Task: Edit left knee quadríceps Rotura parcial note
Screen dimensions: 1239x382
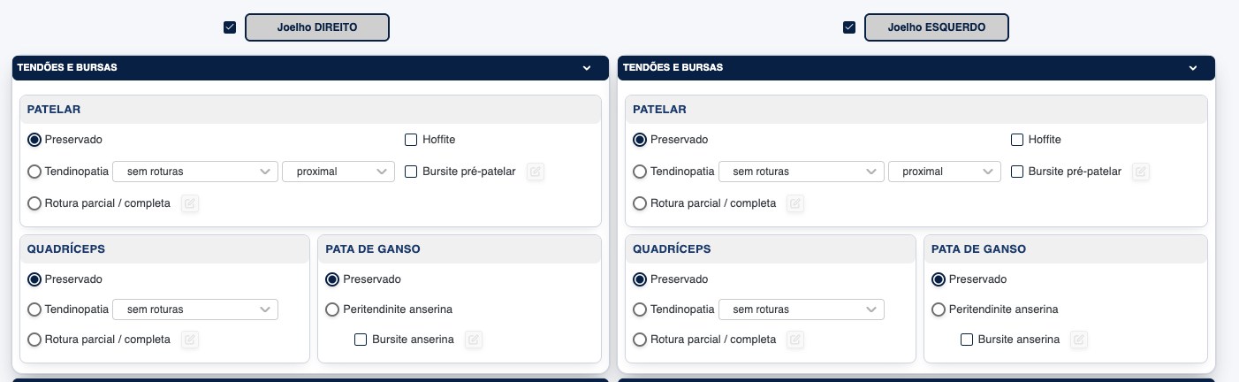Action: click(x=795, y=340)
